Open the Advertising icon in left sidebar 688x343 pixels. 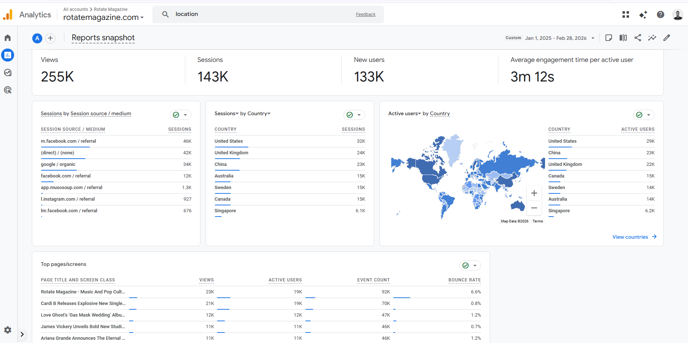(x=8, y=90)
